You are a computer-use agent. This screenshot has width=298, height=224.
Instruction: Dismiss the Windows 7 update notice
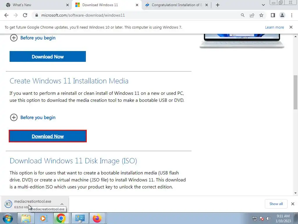tap(291, 27)
